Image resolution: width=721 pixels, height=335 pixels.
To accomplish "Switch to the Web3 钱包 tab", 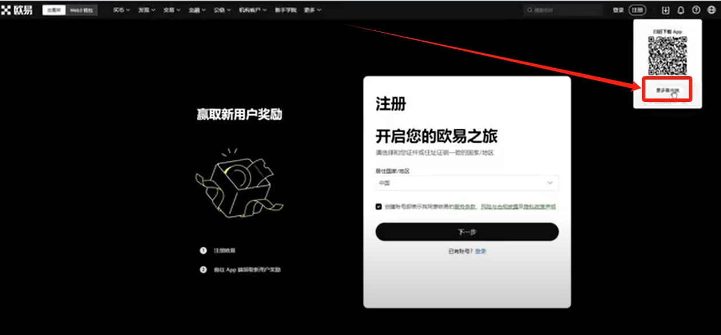I will point(81,10).
